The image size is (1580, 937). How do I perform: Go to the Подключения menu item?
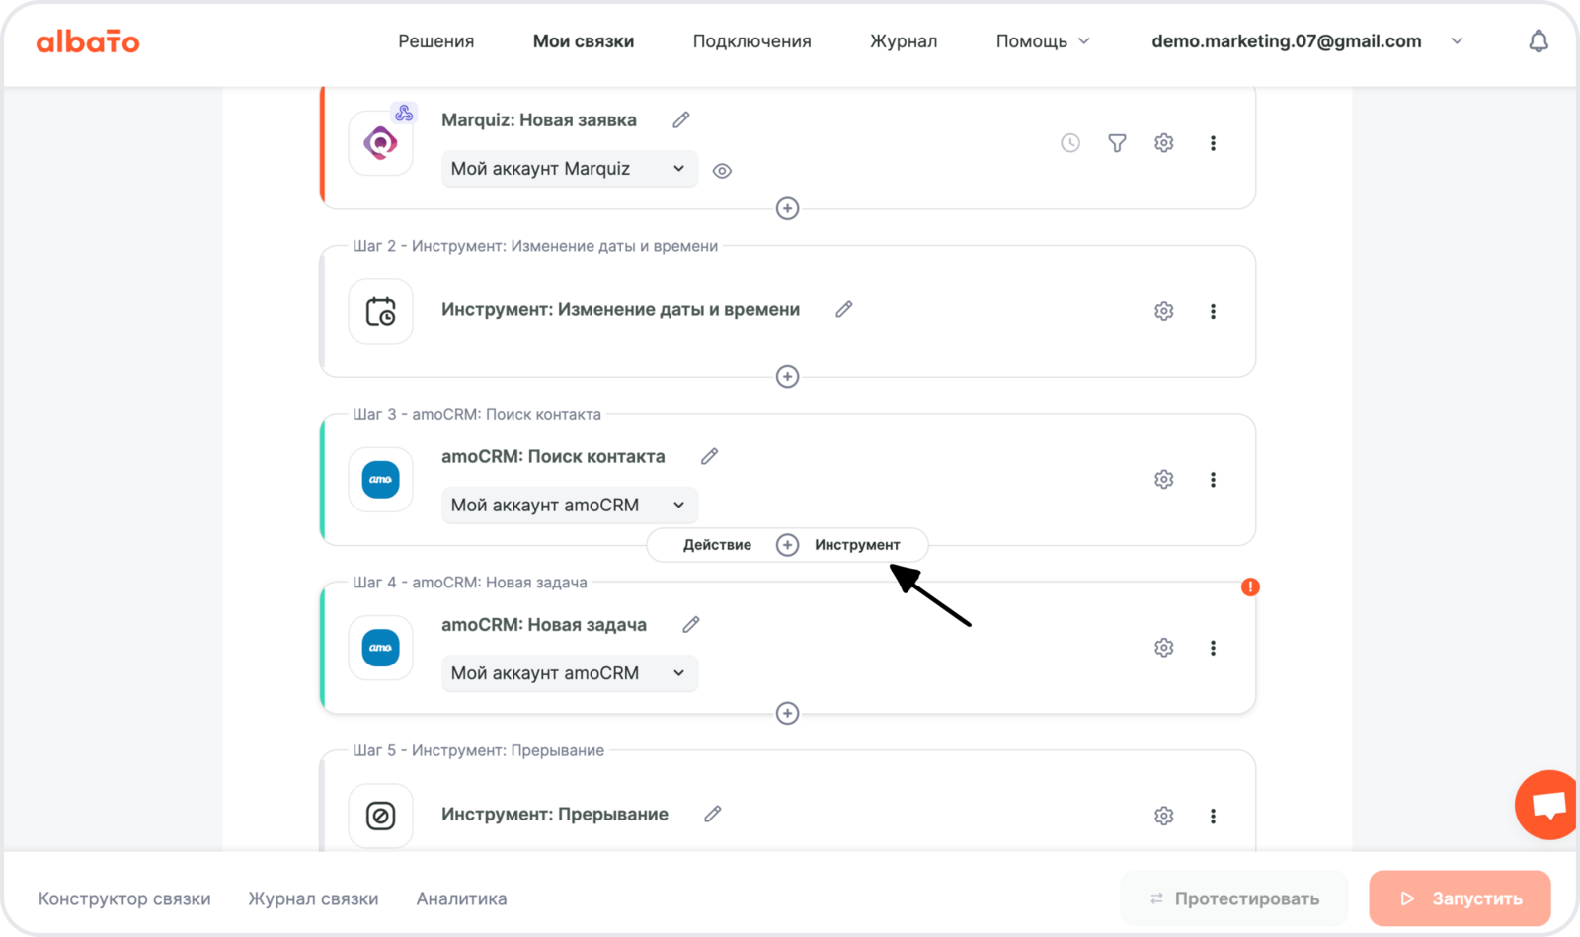pos(751,41)
